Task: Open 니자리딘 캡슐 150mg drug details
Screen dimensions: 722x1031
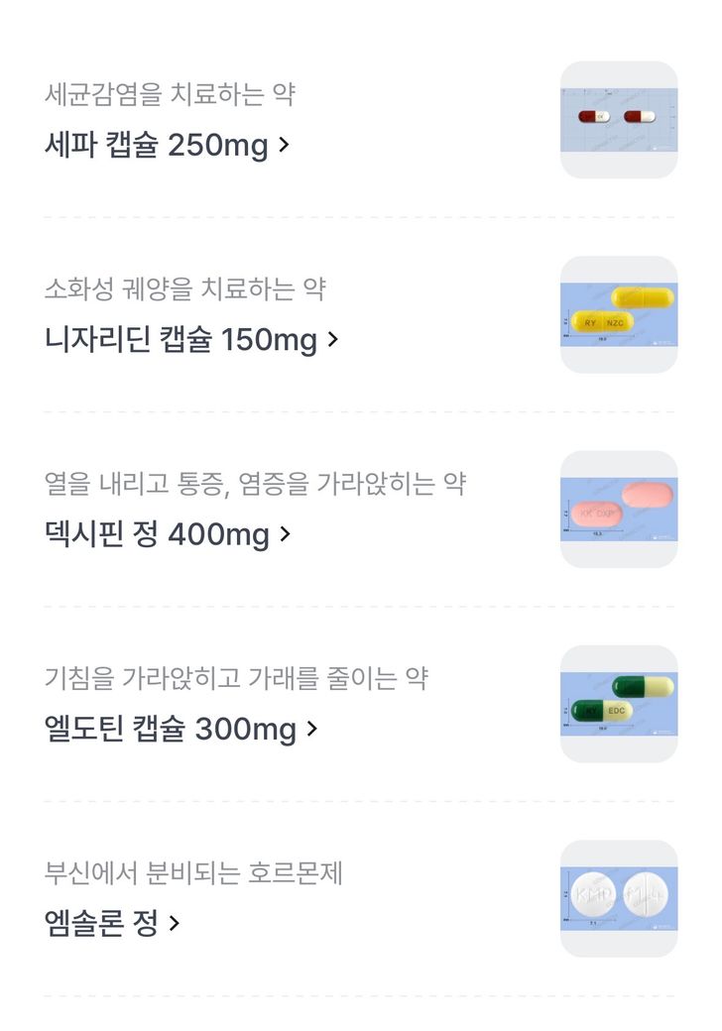Action: coord(180,340)
